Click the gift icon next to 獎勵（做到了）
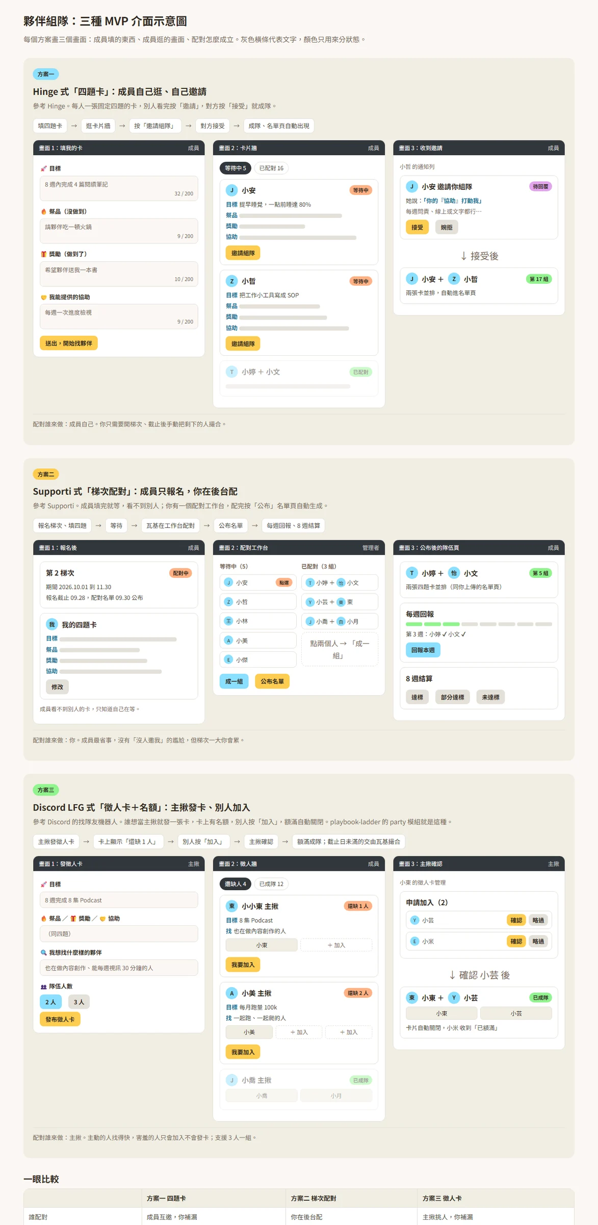598x1225 pixels. 44,254
